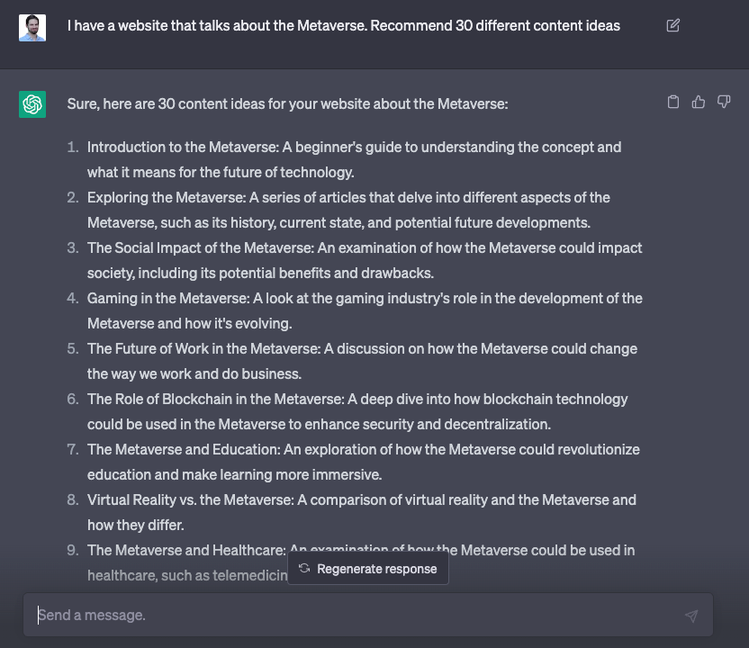
Task: Give a thumbs down to the response
Action: [x=724, y=102]
